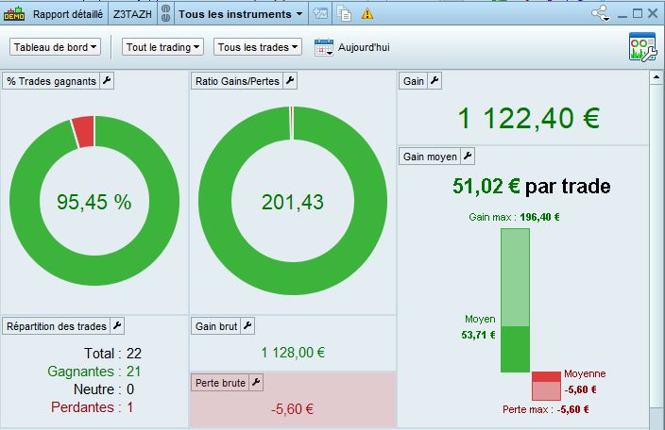
Task: Click the copy documents icon
Action: point(344,13)
